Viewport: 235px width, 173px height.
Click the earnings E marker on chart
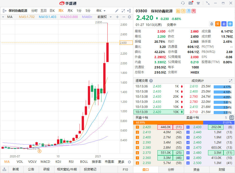coord(39,151)
